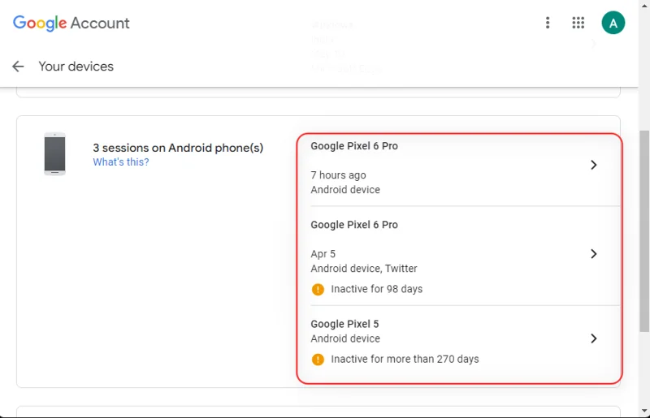Image resolution: width=650 pixels, height=418 pixels.
Task: Open the Google apps grid
Action: click(578, 23)
